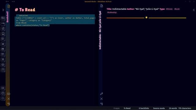Switch Bookshelf pane to preview via glasses icon
196x110 pixels.
[9, 94]
